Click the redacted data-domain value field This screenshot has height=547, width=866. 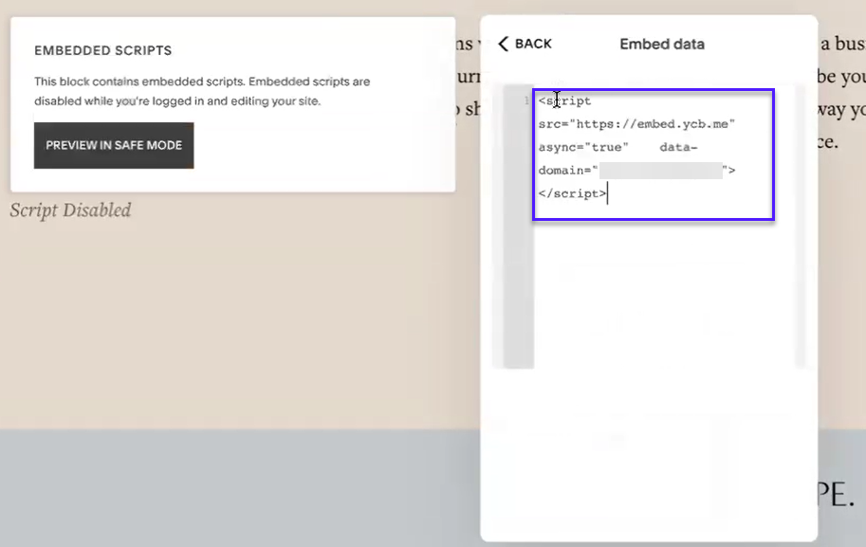660,171
